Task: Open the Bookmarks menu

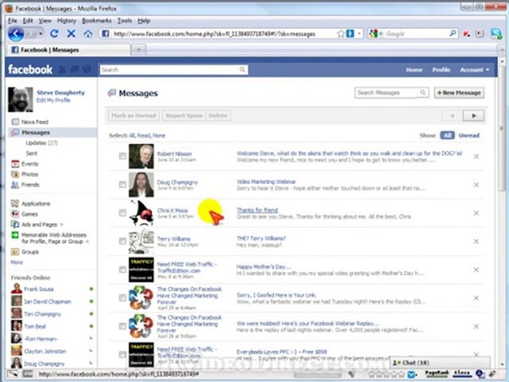Action: [x=96, y=21]
